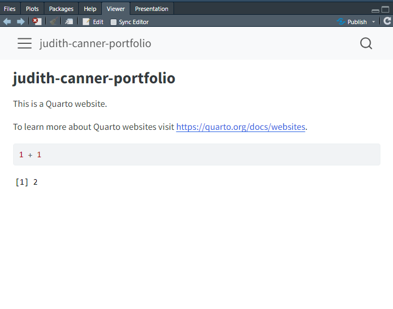The height and width of the screenshot is (309, 393).
Task: Click the 'This is a Quarto website.' text
Action: [x=60, y=104]
